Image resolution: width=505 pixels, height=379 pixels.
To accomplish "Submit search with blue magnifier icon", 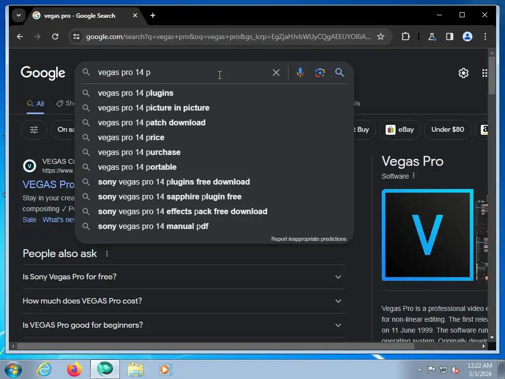I will pos(339,73).
